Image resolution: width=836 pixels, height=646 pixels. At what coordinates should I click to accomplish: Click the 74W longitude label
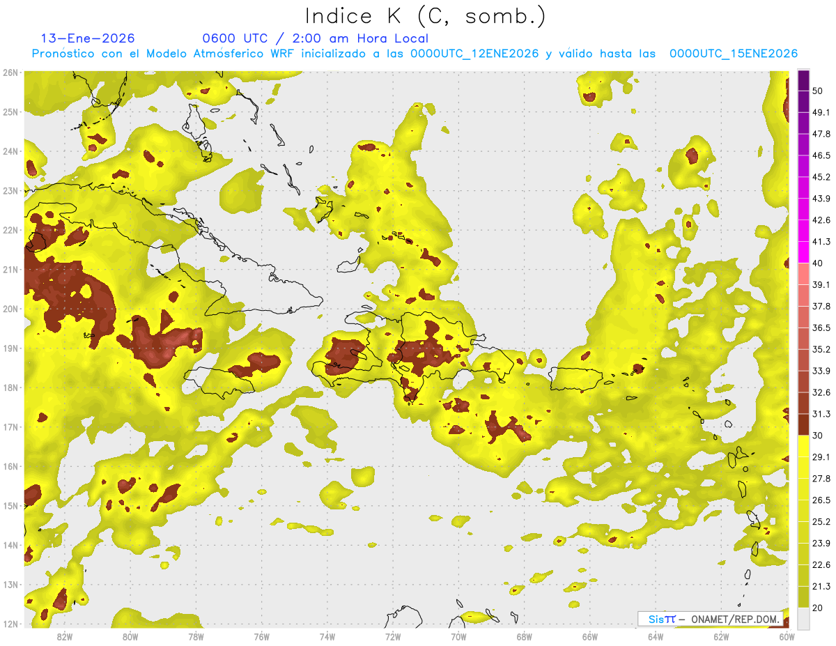tap(327, 636)
